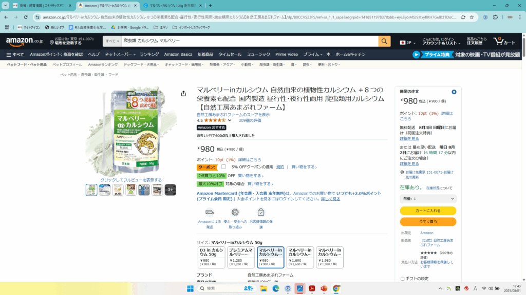Click the 3+ more images thumbnail
526x295 pixels.
[x=171, y=189]
